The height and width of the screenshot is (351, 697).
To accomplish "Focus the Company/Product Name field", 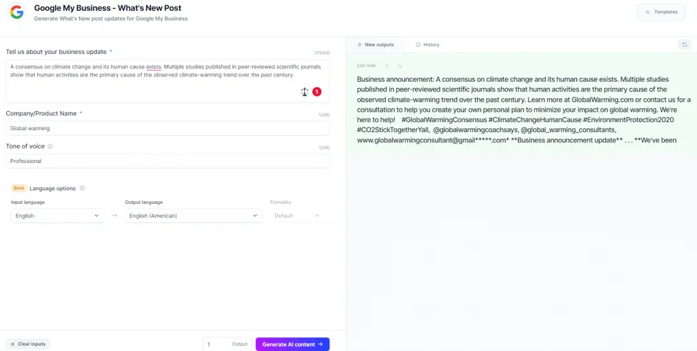I will click(x=167, y=128).
